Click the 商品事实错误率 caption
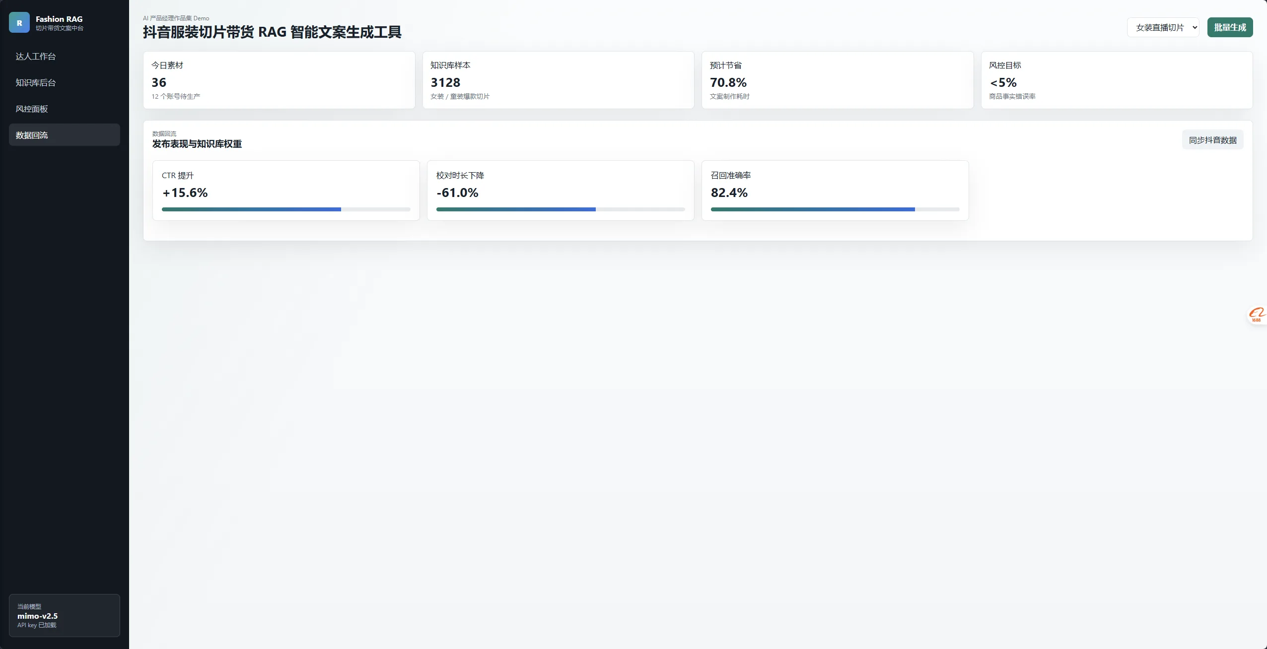The height and width of the screenshot is (649, 1267). click(x=1012, y=96)
